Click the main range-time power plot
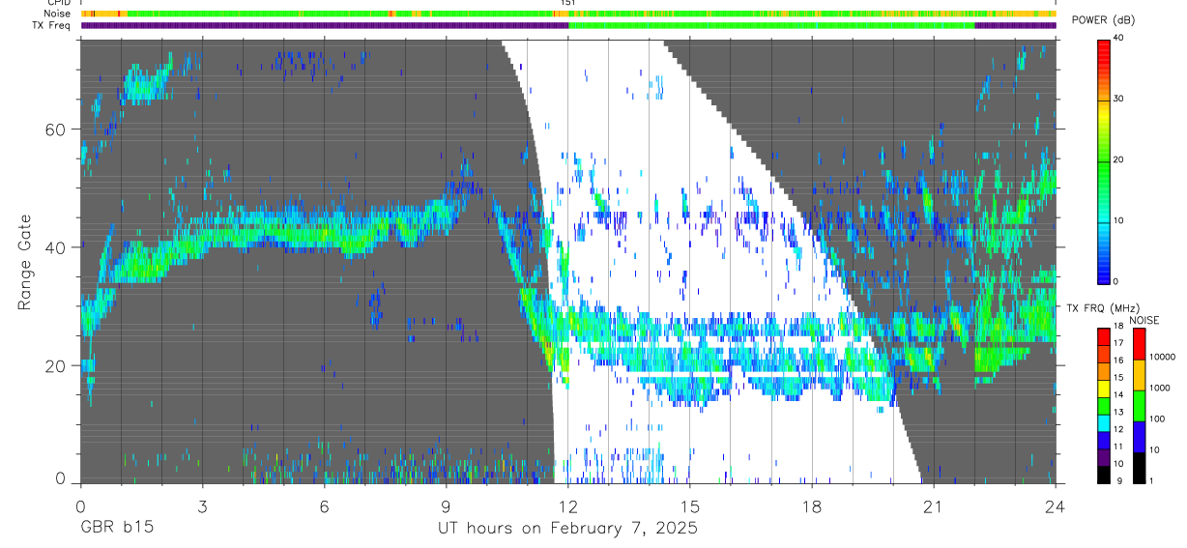 (567, 261)
